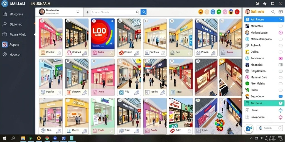285x142 pixels.
Task: Select the Moveret sidebar icon
Action: point(4,54)
